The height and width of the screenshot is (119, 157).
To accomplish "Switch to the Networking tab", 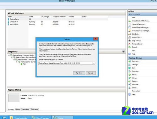I will [x=25, y=109].
